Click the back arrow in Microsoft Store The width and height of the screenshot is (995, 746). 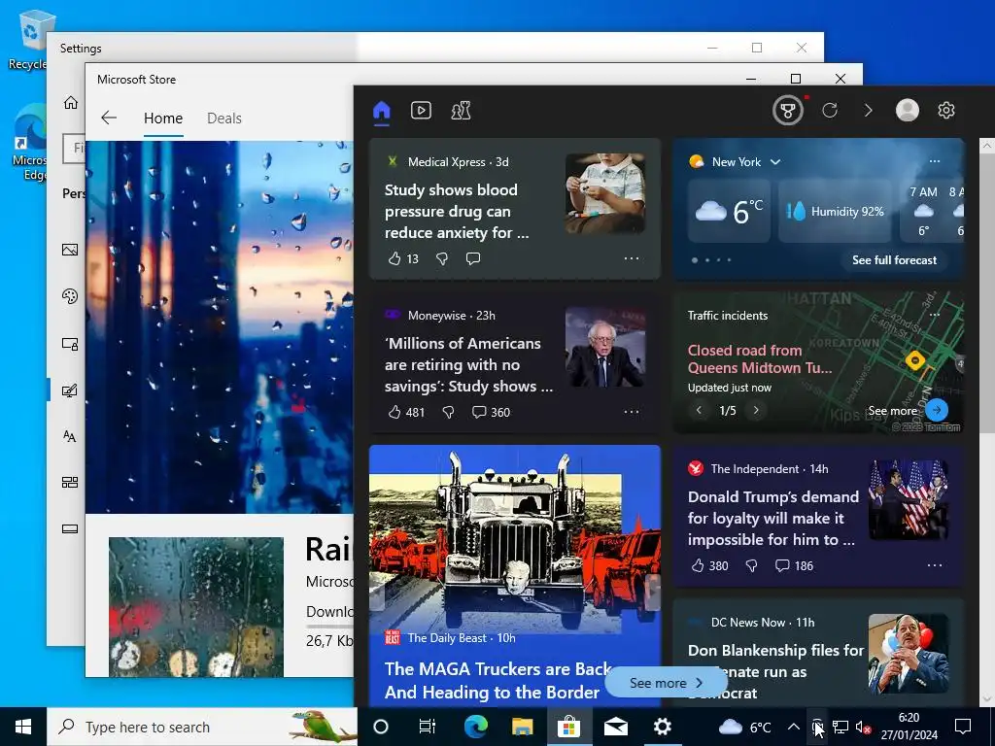pyautogui.click(x=109, y=118)
